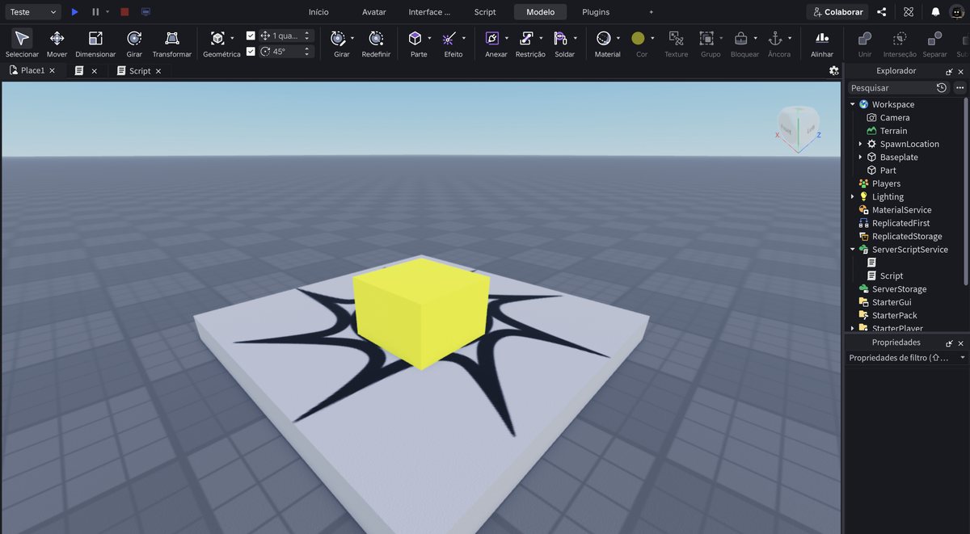The height and width of the screenshot is (534, 970).
Task: Pause the running test
Action: pos(95,12)
